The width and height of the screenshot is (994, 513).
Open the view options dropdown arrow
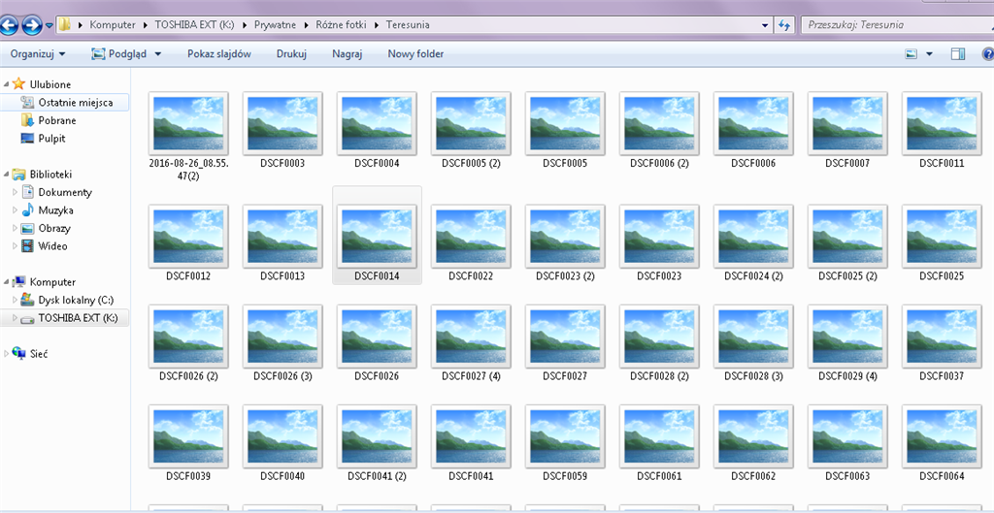pos(929,54)
